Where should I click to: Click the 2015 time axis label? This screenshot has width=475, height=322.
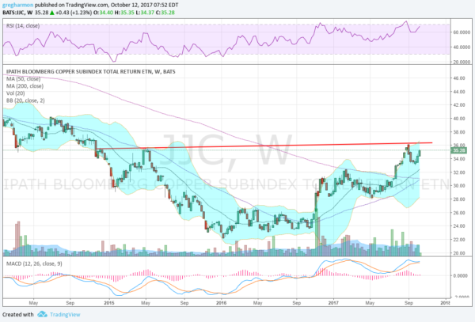pos(109,303)
